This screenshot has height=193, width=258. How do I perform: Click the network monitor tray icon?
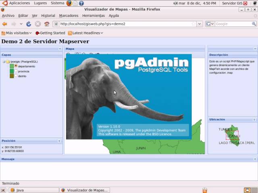coord(255,3)
